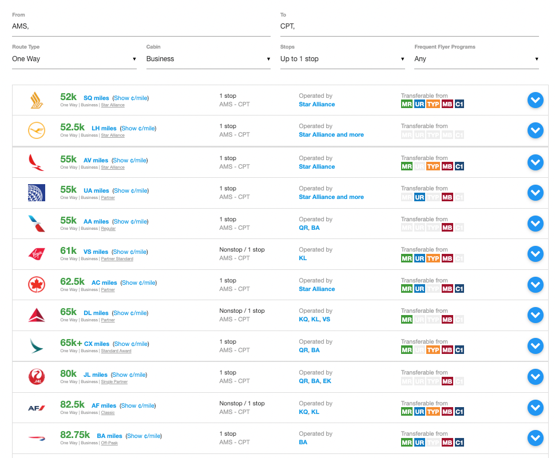Click the UR badge in BA miles row
The height and width of the screenshot is (458, 555).
(x=419, y=443)
